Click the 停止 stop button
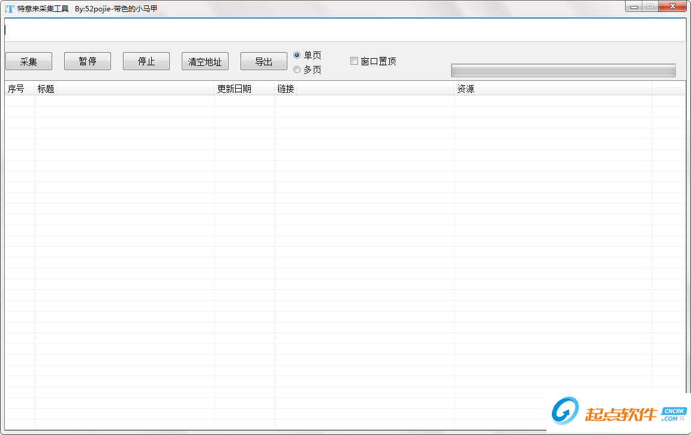The height and width of the screenshot is (435, 691). pos(146,61)
